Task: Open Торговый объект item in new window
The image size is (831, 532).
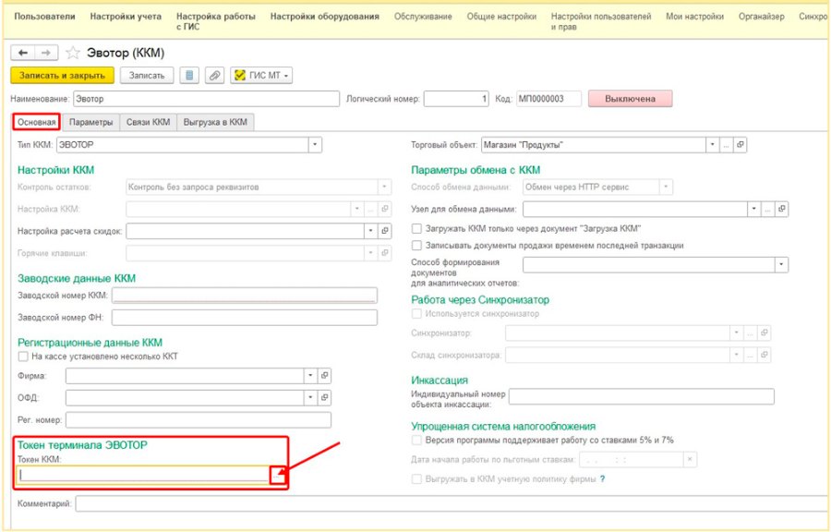Action: tap(740, 145)
